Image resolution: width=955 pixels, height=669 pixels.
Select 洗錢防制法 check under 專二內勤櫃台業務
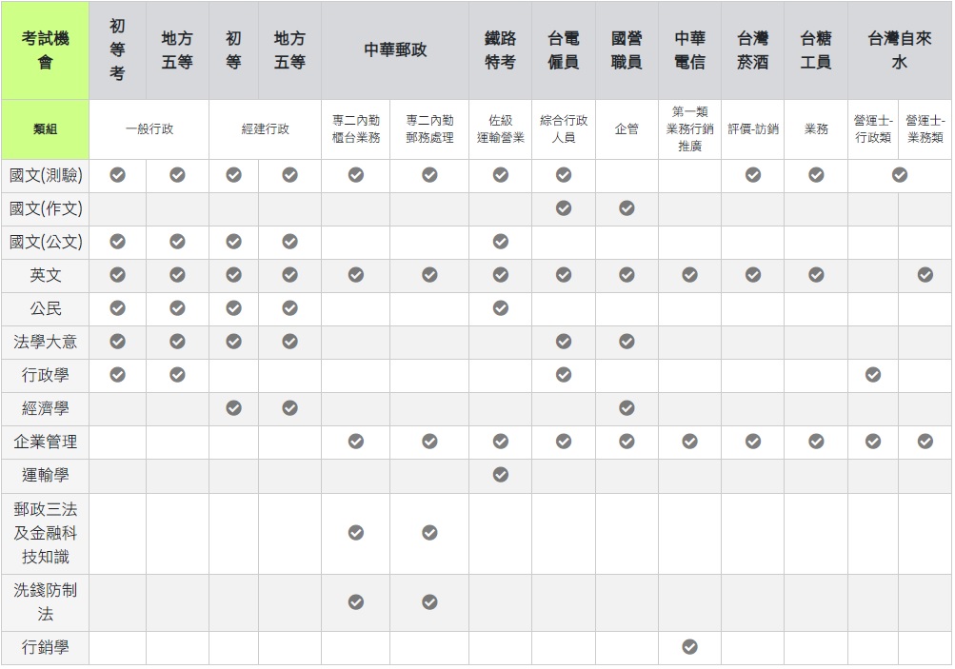tap(356, 602)
